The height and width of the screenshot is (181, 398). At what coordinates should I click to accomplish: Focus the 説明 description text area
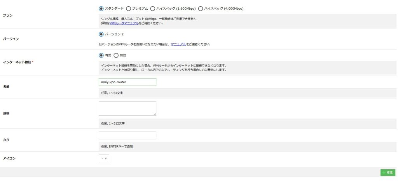(x=127, y=108)
